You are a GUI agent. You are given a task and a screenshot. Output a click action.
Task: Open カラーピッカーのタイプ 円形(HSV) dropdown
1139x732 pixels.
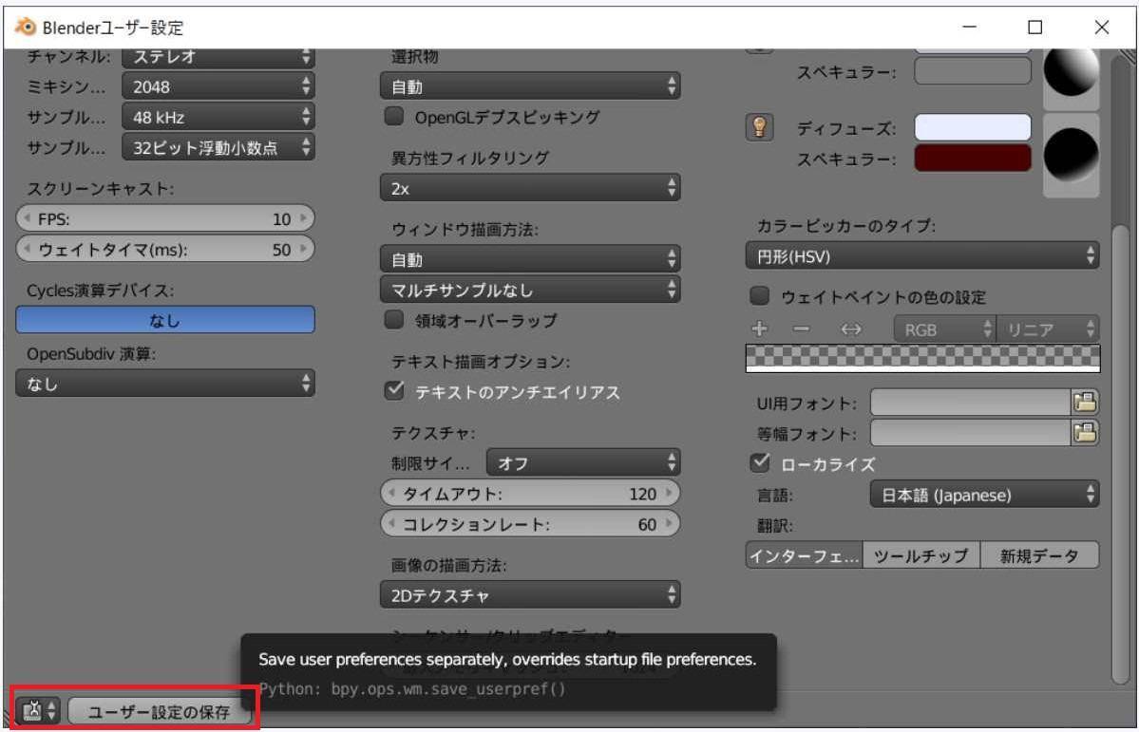click(921, 255)
